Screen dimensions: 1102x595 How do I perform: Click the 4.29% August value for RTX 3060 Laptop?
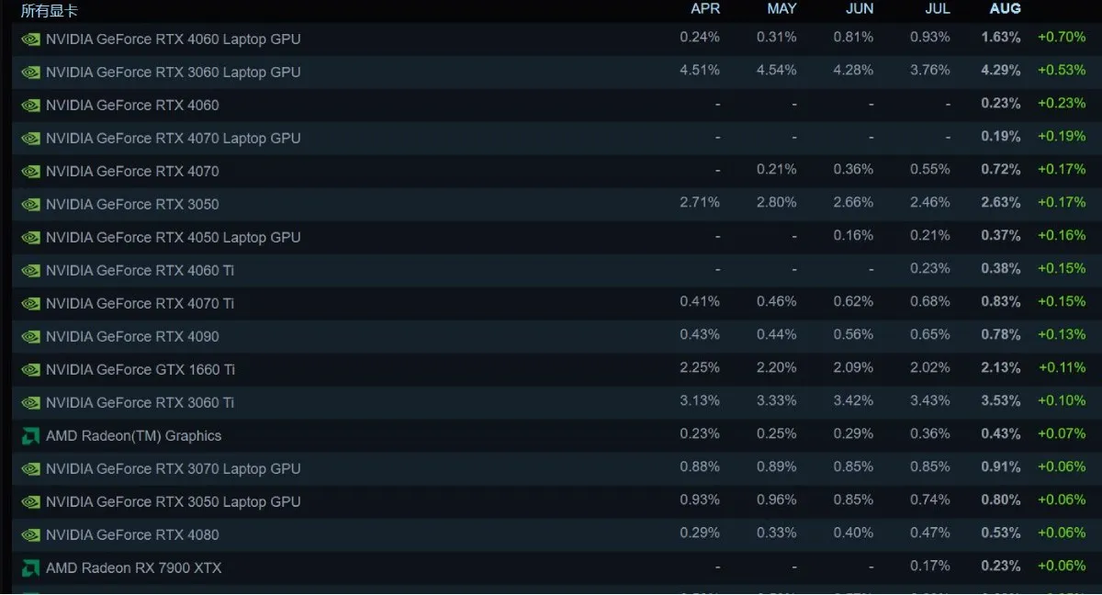tap(1001, 71)
